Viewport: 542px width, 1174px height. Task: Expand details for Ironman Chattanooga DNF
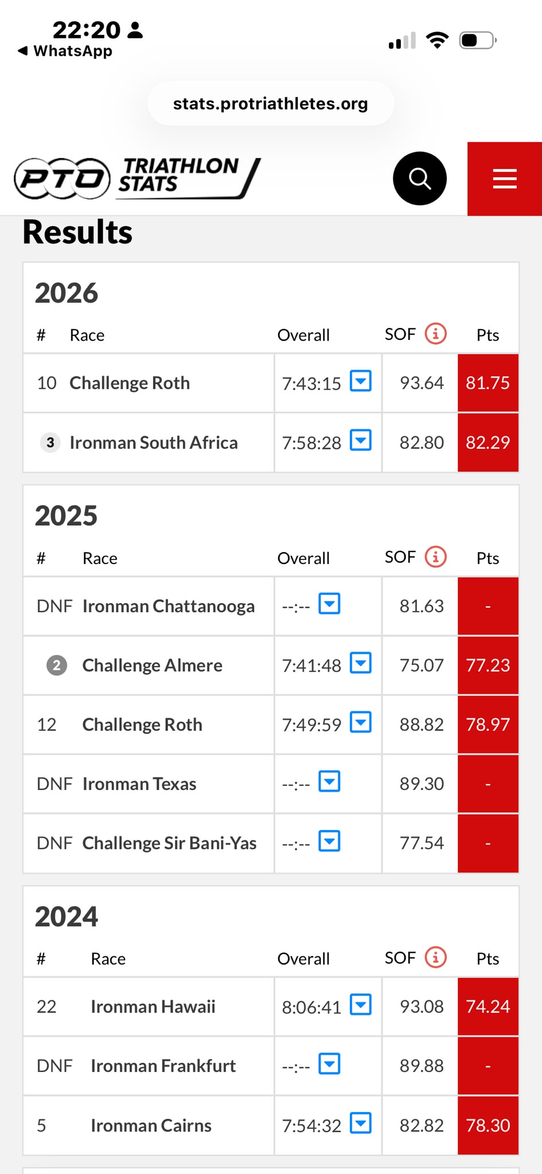point(330,604)
